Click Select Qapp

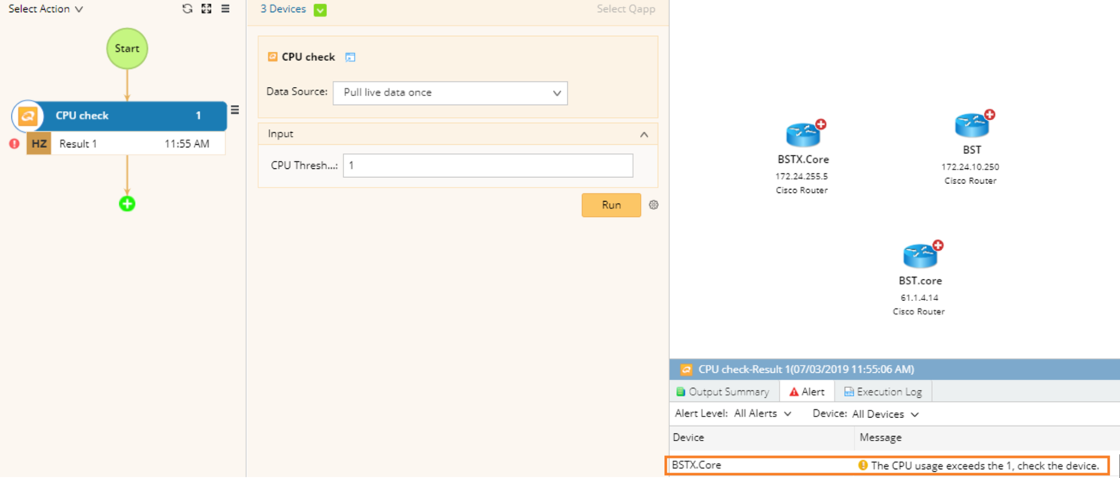(x=626, y=9)
